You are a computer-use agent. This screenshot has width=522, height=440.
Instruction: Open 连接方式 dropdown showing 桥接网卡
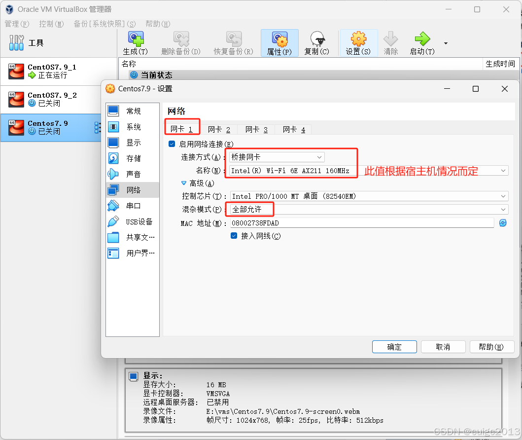pyautogui.click(x=277, y=157)
